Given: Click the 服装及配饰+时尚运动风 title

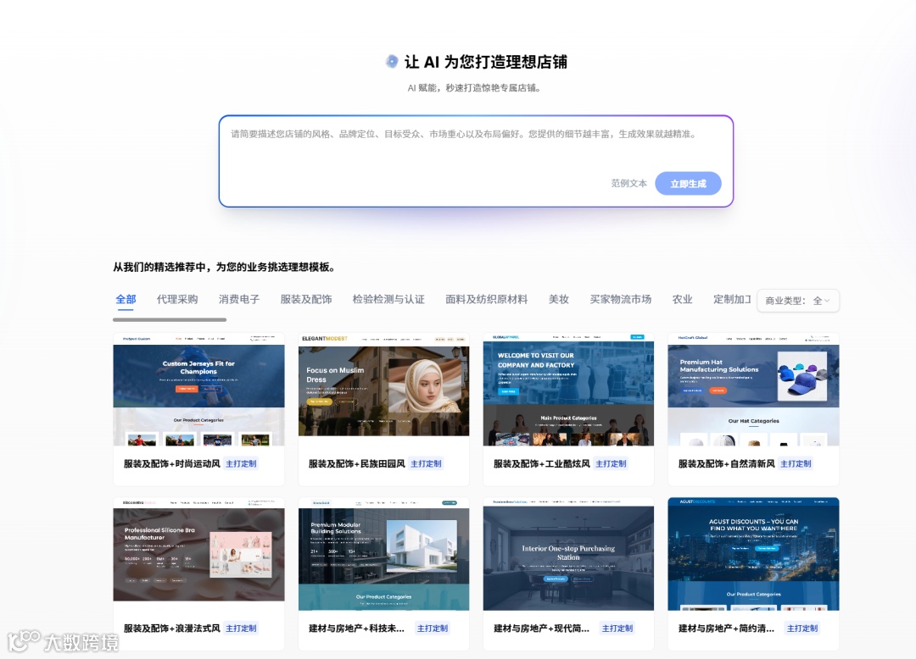Looking at the screenshot, I should point(171,463).
